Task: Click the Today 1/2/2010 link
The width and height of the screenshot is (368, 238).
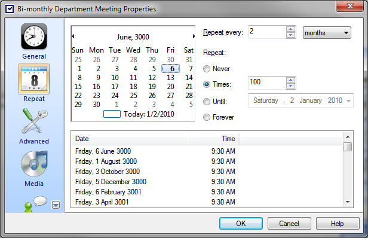Action: 139,114
